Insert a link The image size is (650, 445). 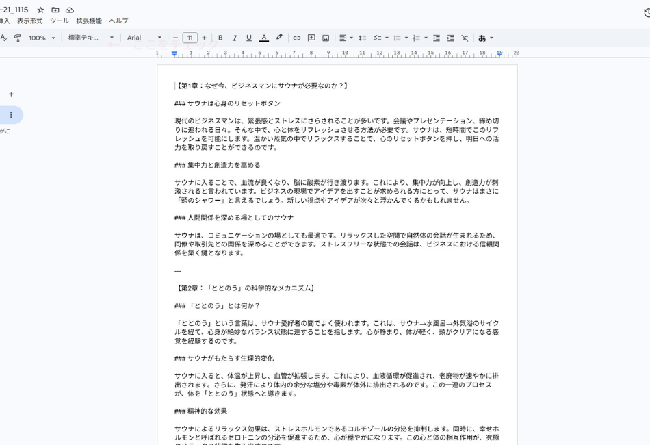click(x=297, y=38)
